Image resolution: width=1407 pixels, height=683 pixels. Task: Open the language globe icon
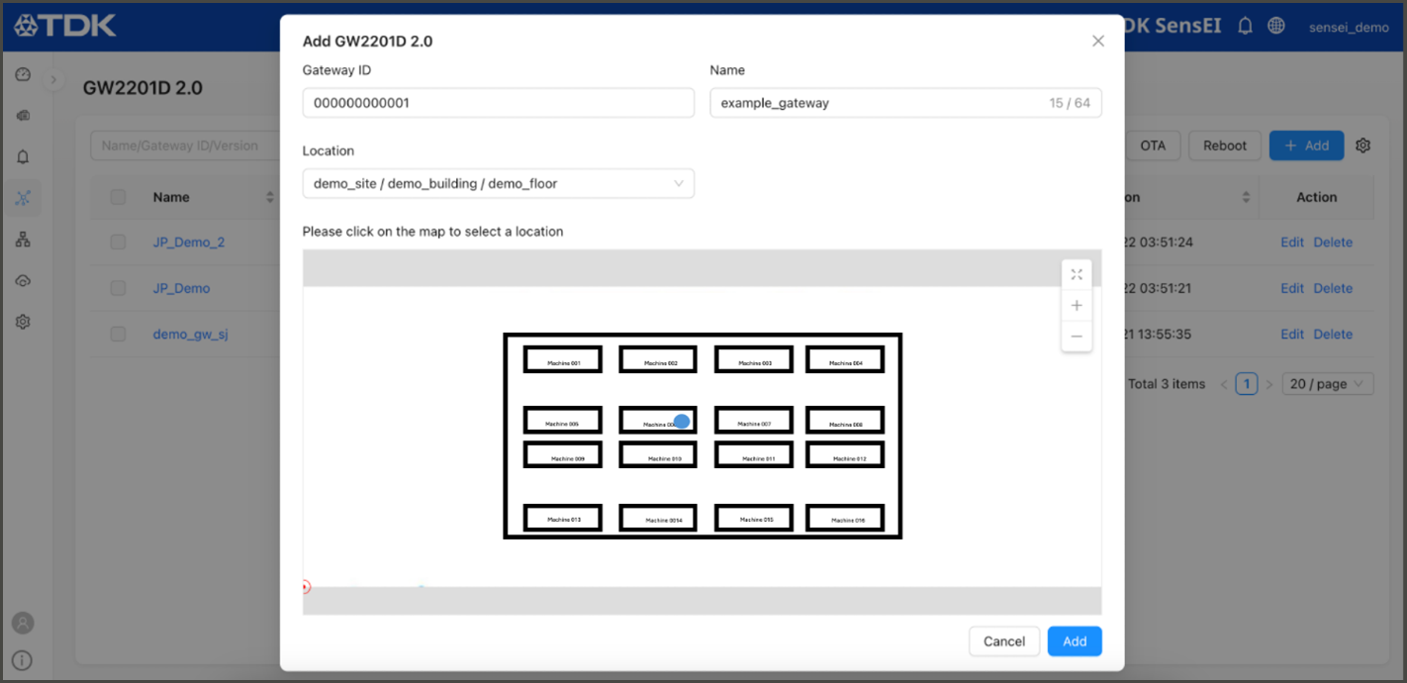[1276, 26]
